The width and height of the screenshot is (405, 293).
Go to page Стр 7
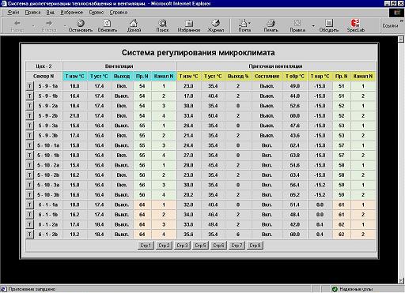(x=237, y=246)
